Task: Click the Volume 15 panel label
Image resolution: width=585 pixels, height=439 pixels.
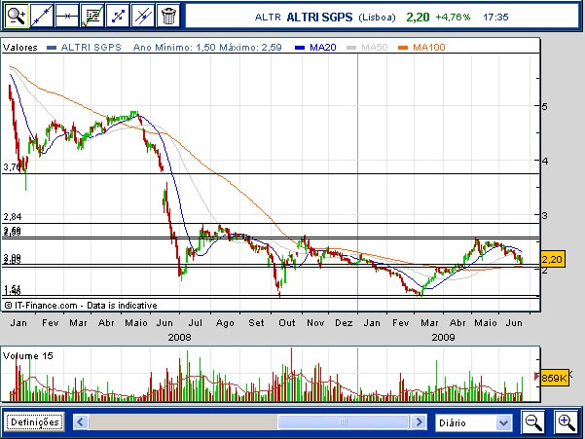Action: [28, 356]
